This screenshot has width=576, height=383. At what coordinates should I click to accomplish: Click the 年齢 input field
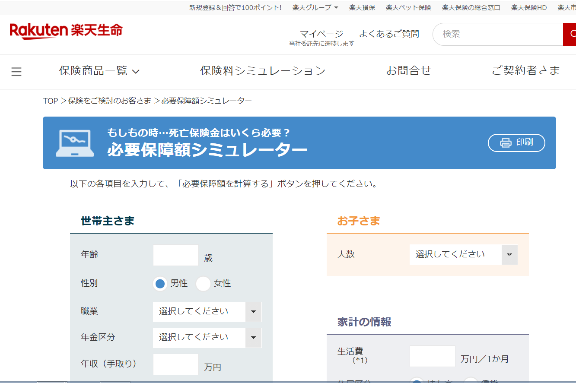[176, 256]
